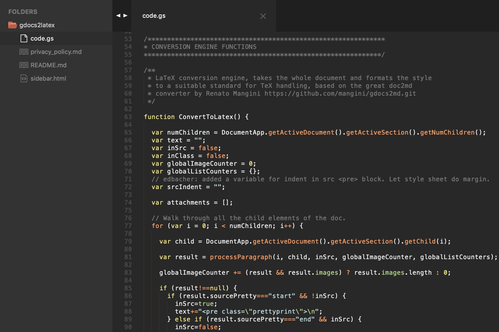The image size is (499, 332).
Task: Place cursor on ConvertToLatex function name
Action: tap(206, 117)
